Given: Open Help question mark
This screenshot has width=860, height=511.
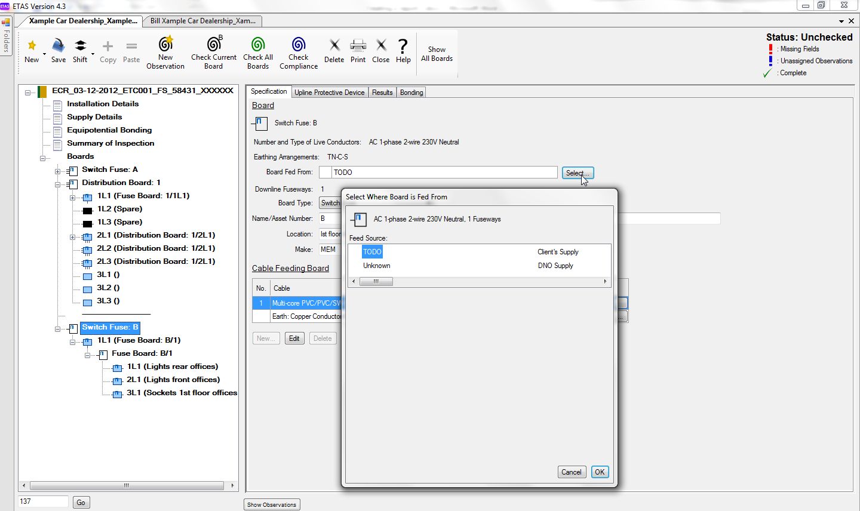Looking at the screenshot, I should point(403,45).
